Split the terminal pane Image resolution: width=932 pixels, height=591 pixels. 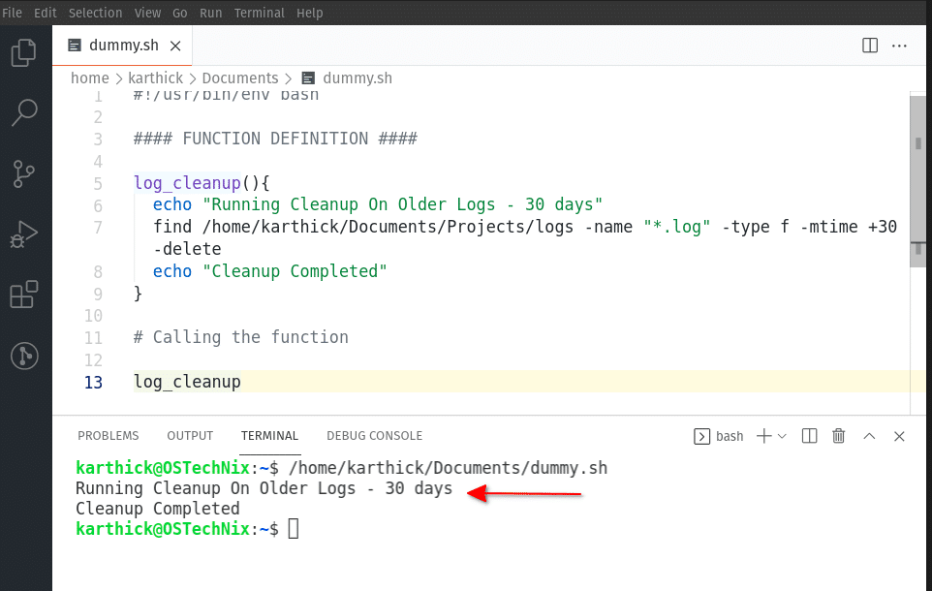[809, 436]
